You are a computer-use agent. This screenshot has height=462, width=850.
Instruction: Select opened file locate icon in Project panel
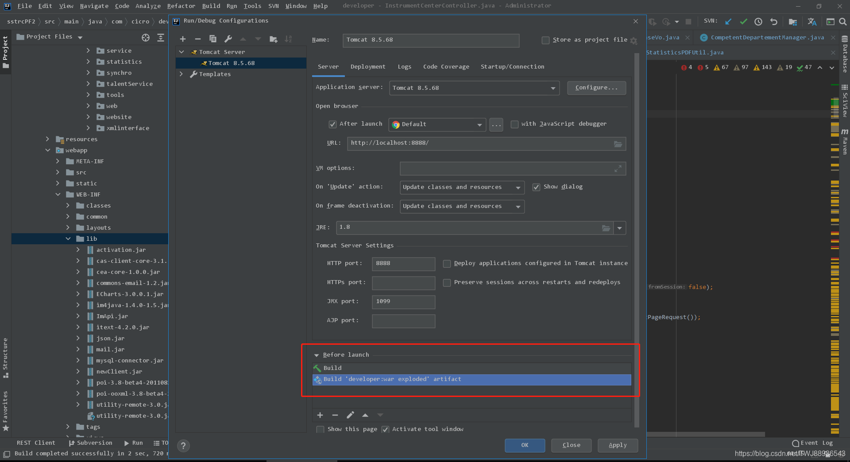pos(146,38)
